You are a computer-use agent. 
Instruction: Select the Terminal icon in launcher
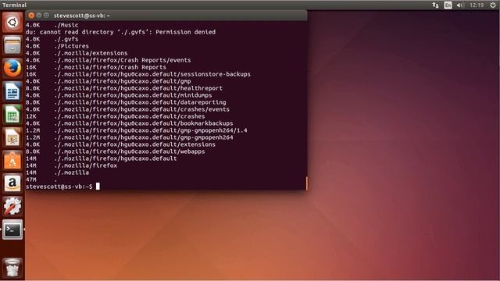click(12, 229)
